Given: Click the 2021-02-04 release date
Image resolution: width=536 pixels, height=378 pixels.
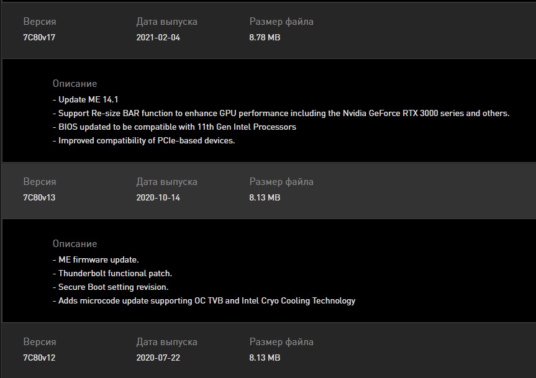Looking at the screenshot, I should (158, 37).
